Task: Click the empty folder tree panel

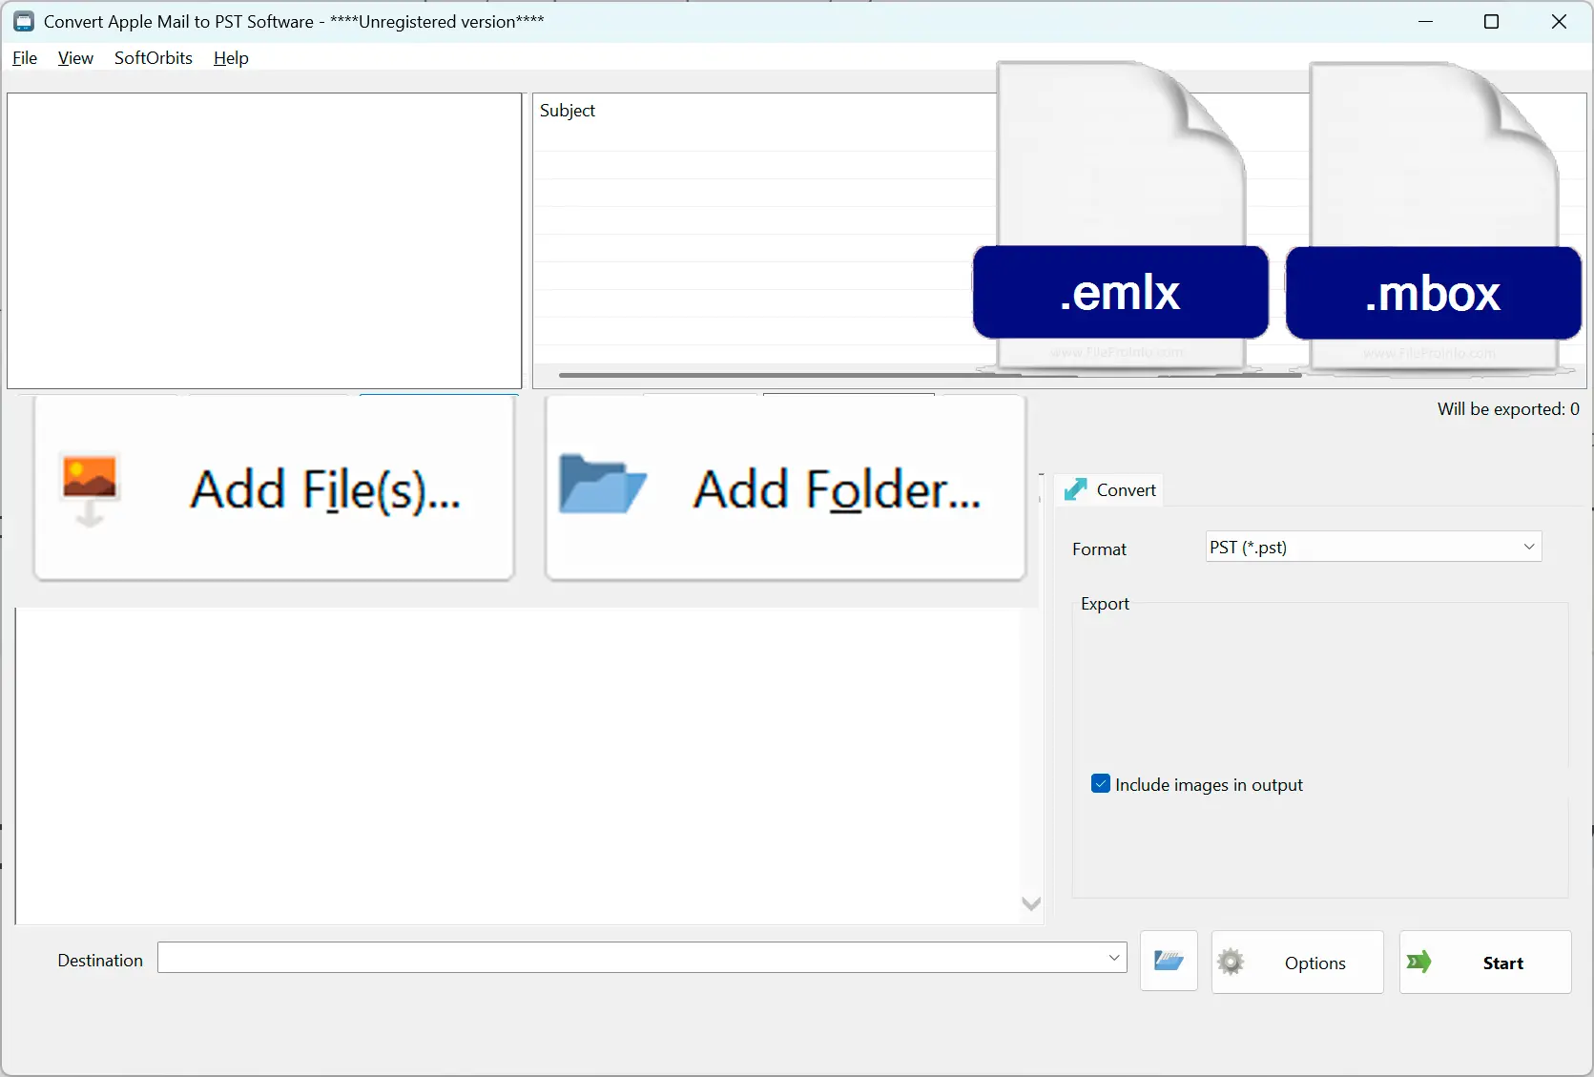Action: click(x=264, y=240)
